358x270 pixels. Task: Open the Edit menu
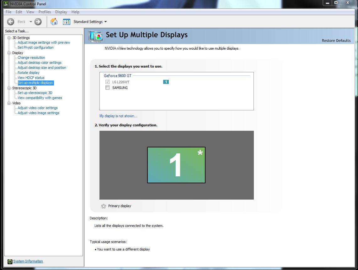pos(19,12)
